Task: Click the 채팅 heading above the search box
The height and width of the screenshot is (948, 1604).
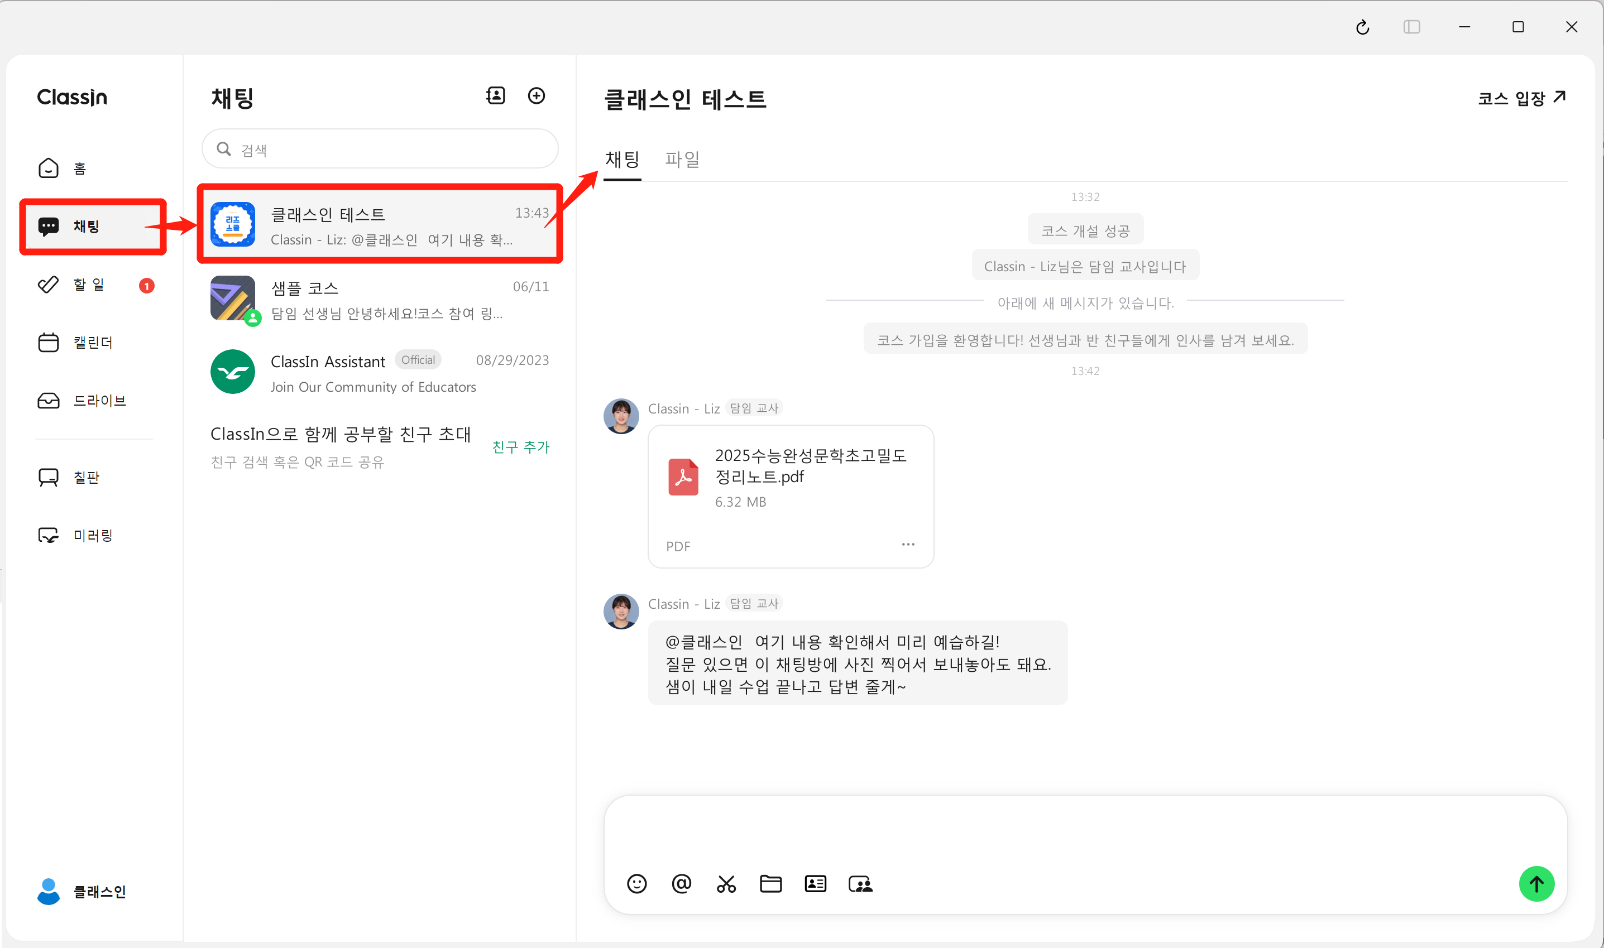Action: [233, 98]
